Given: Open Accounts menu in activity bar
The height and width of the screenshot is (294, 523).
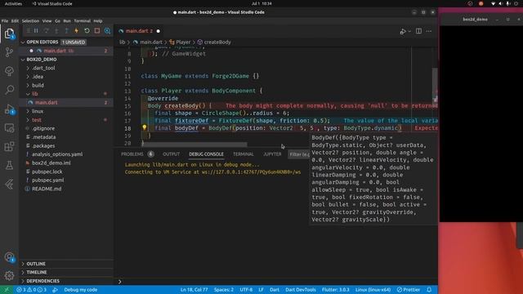Looking at the screenshot, I should (9, 257).
